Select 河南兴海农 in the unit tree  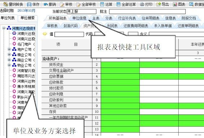pos(26,92)
